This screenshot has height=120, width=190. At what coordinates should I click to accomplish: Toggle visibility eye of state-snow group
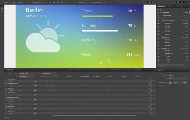click(158, 48)
